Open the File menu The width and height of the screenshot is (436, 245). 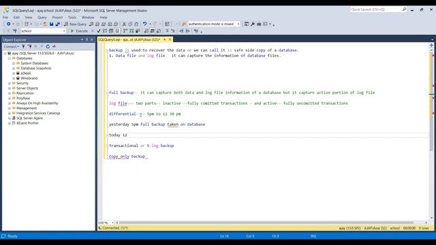click(x=5, y=17)
